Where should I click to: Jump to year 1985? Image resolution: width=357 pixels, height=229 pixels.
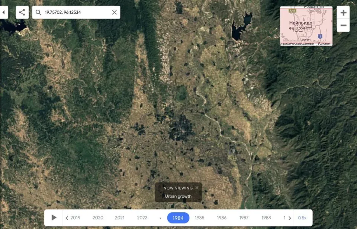point(199,218)
